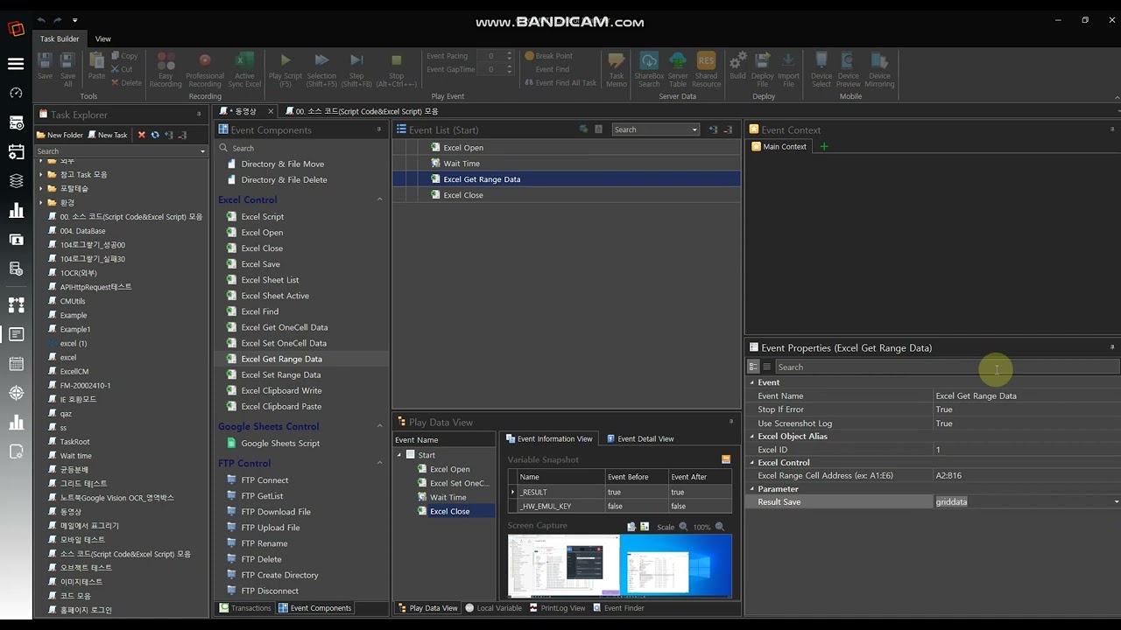Open Device Mirroring
The width and height of the screenshot is (1121, 630).
(879, 69)
